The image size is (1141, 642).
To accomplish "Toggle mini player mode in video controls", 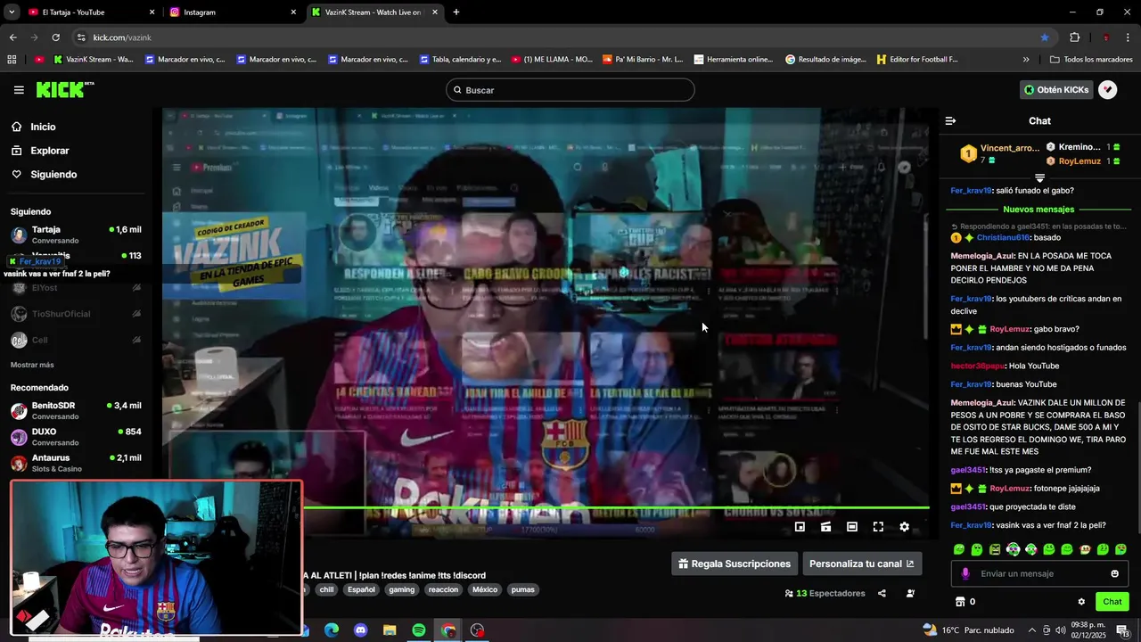I will click(800, 527).
